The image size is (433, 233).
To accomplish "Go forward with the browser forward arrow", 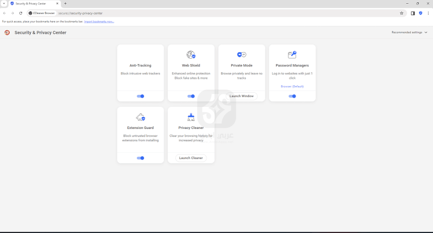I will pyautogui.click(x=12, y=13).
